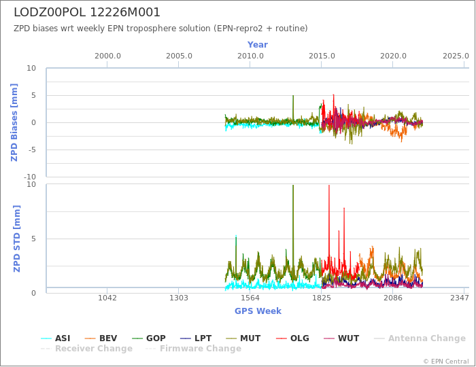476x367 pixels.
Task: Click GPS week 1042 tick label
Action: coord(107,298)
